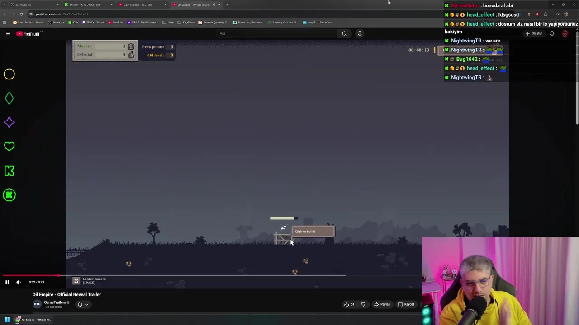Open the YouTube bookmark
This screenshot has width=579, height=325.
(115, 23)
